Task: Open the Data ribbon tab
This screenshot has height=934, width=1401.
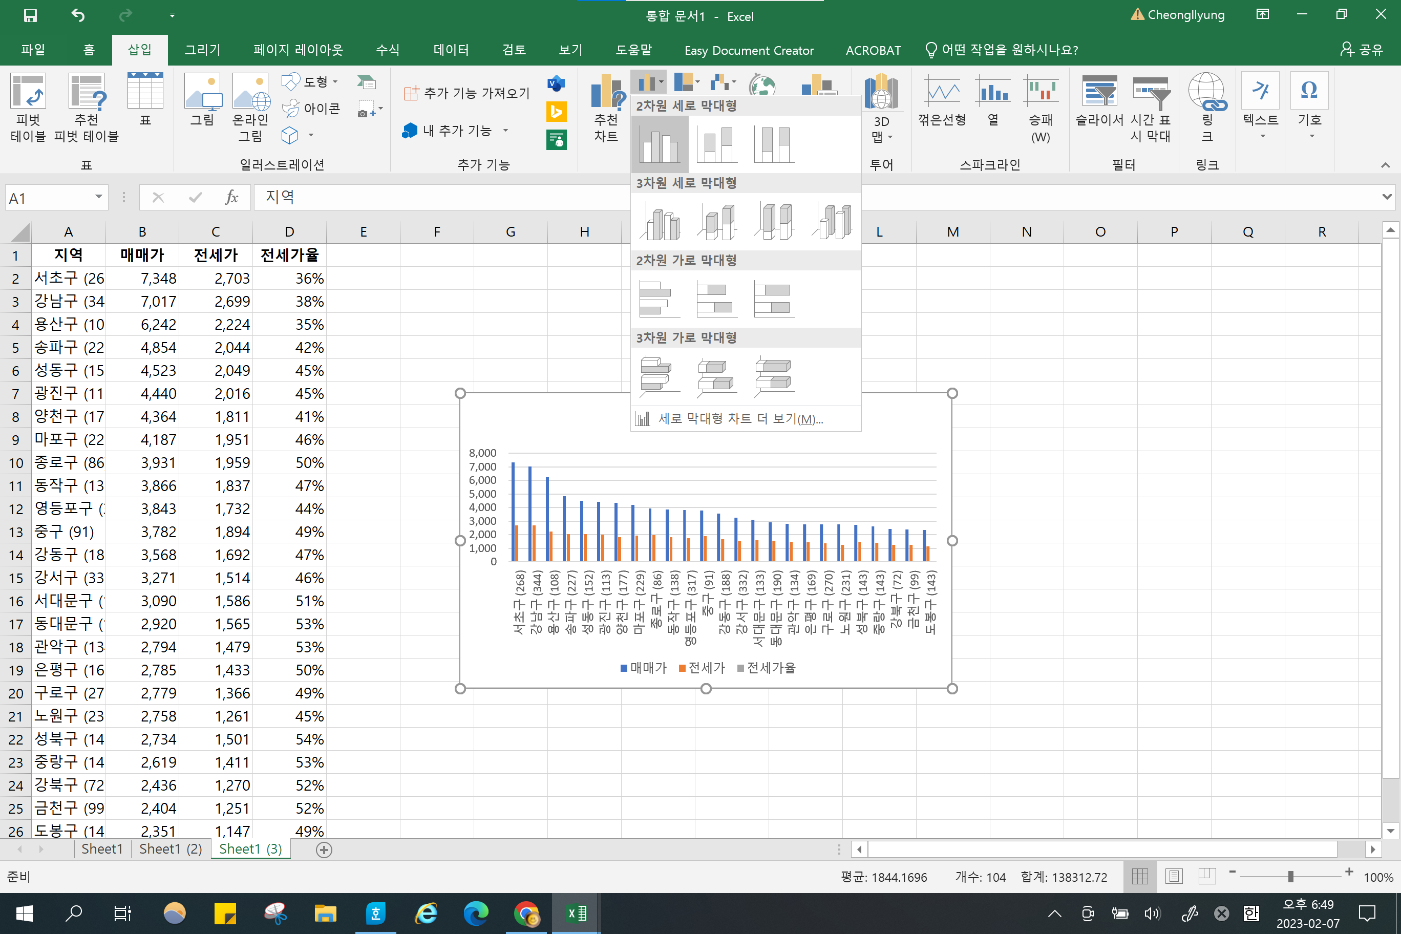Action: (x=451, y=50)
